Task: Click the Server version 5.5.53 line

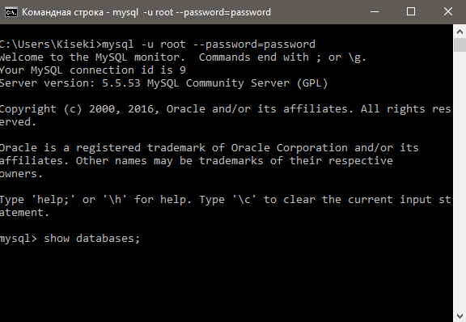Action: [x=163, y=83]
